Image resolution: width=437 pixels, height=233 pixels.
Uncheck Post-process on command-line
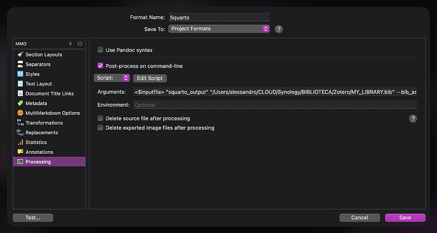(100, 66)
